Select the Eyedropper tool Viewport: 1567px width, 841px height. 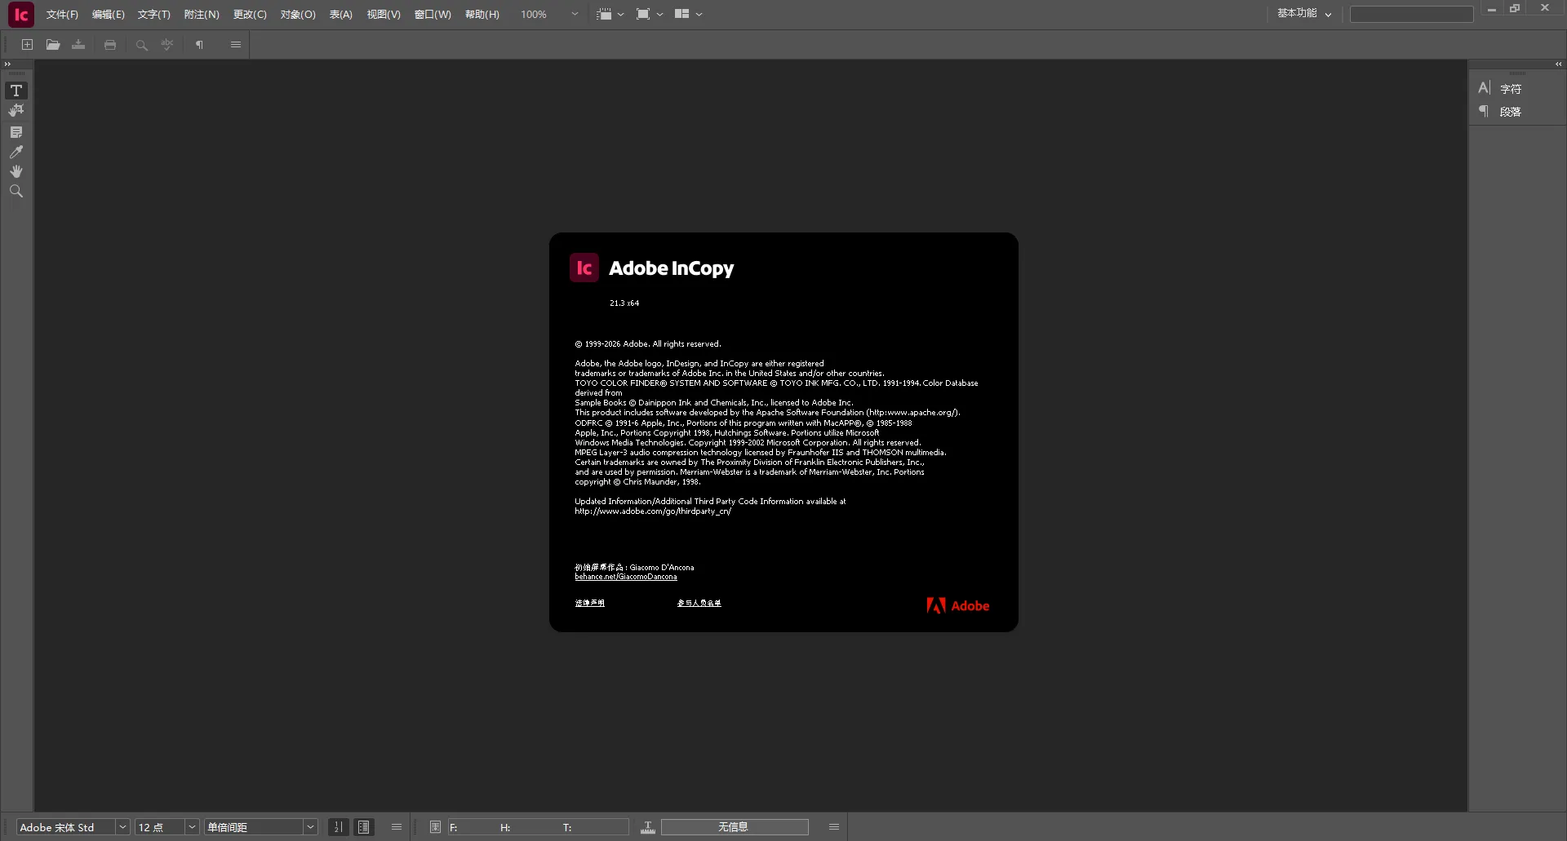tap(16, 152)
